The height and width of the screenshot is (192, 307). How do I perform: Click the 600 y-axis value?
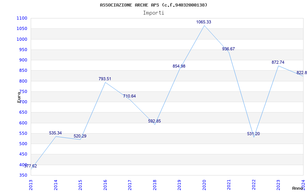coord(23,123)
